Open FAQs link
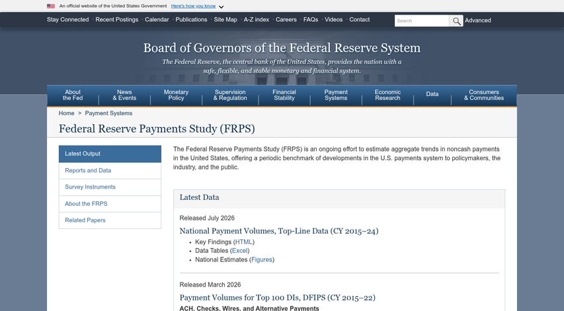Screen dimensions: 564x311 311,20
